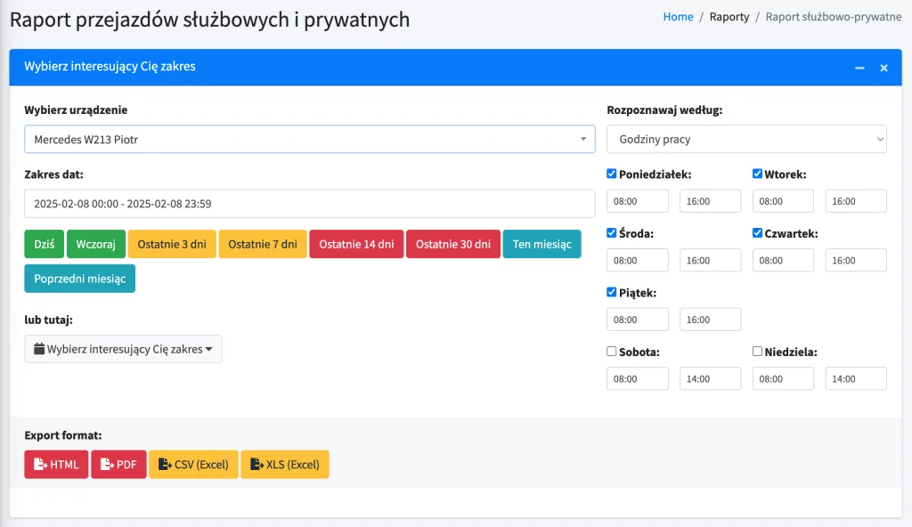Open the Raporty breadcrumb
Screen dimensions: 912x527
click(x=729, y=17)
